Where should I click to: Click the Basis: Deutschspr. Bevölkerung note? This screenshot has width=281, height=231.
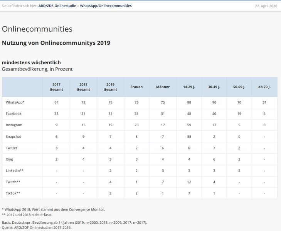coord(74,223)
